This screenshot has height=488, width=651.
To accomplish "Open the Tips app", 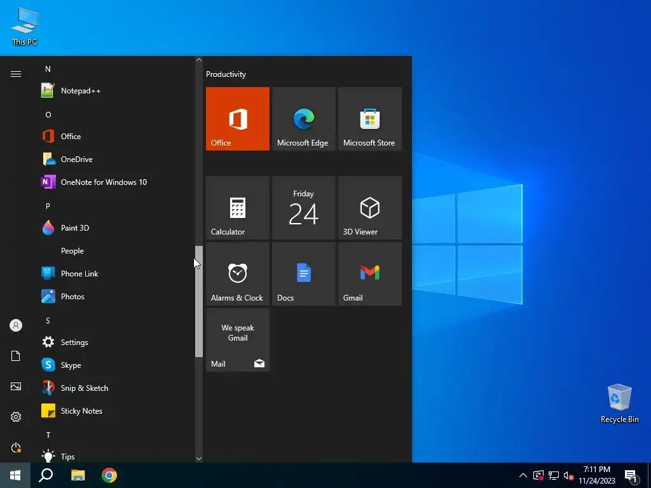I will (116, 456).
